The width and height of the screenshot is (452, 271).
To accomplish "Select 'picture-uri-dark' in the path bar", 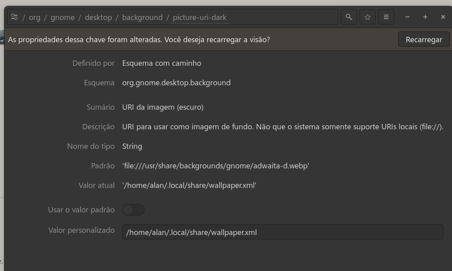I will tap(200, 17).
